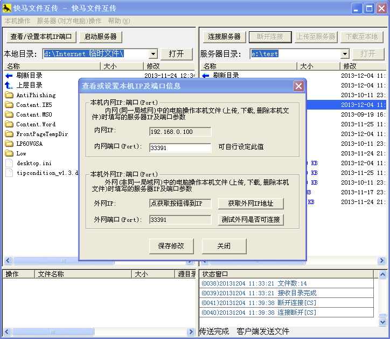This screenshot has height=339, width=390.
Task: Select the AntiPhishing folder icon
Action: 9,95
